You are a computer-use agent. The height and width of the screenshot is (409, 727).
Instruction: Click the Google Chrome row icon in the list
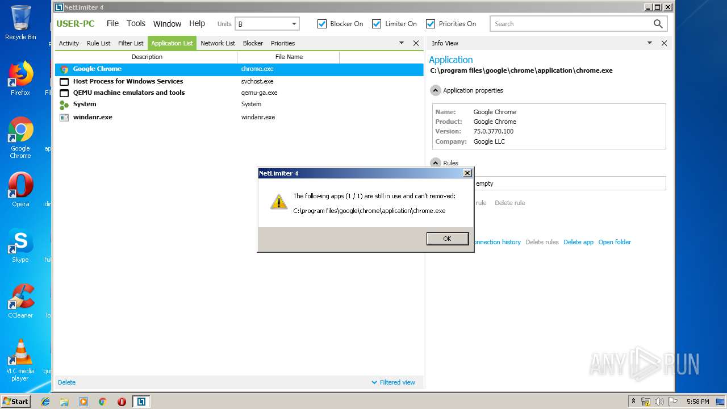[64, 69]
